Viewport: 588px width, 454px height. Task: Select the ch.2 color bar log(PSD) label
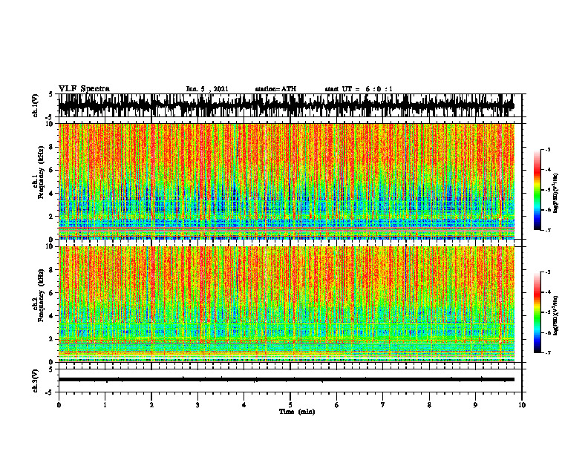(556, 316)
